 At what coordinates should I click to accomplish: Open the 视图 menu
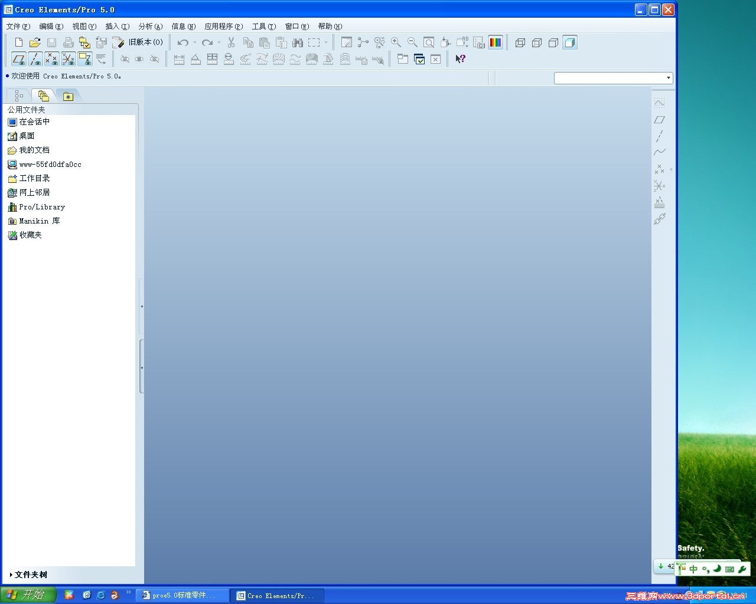[84, 27]
